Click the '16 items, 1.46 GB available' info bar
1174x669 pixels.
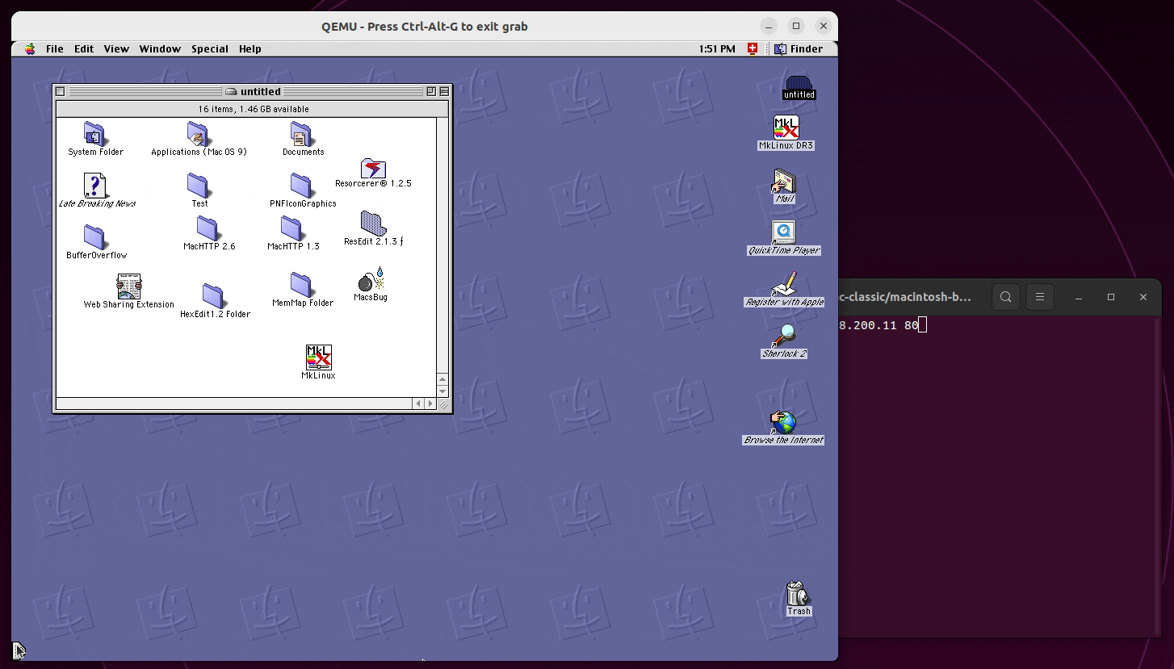pos(253,109)
